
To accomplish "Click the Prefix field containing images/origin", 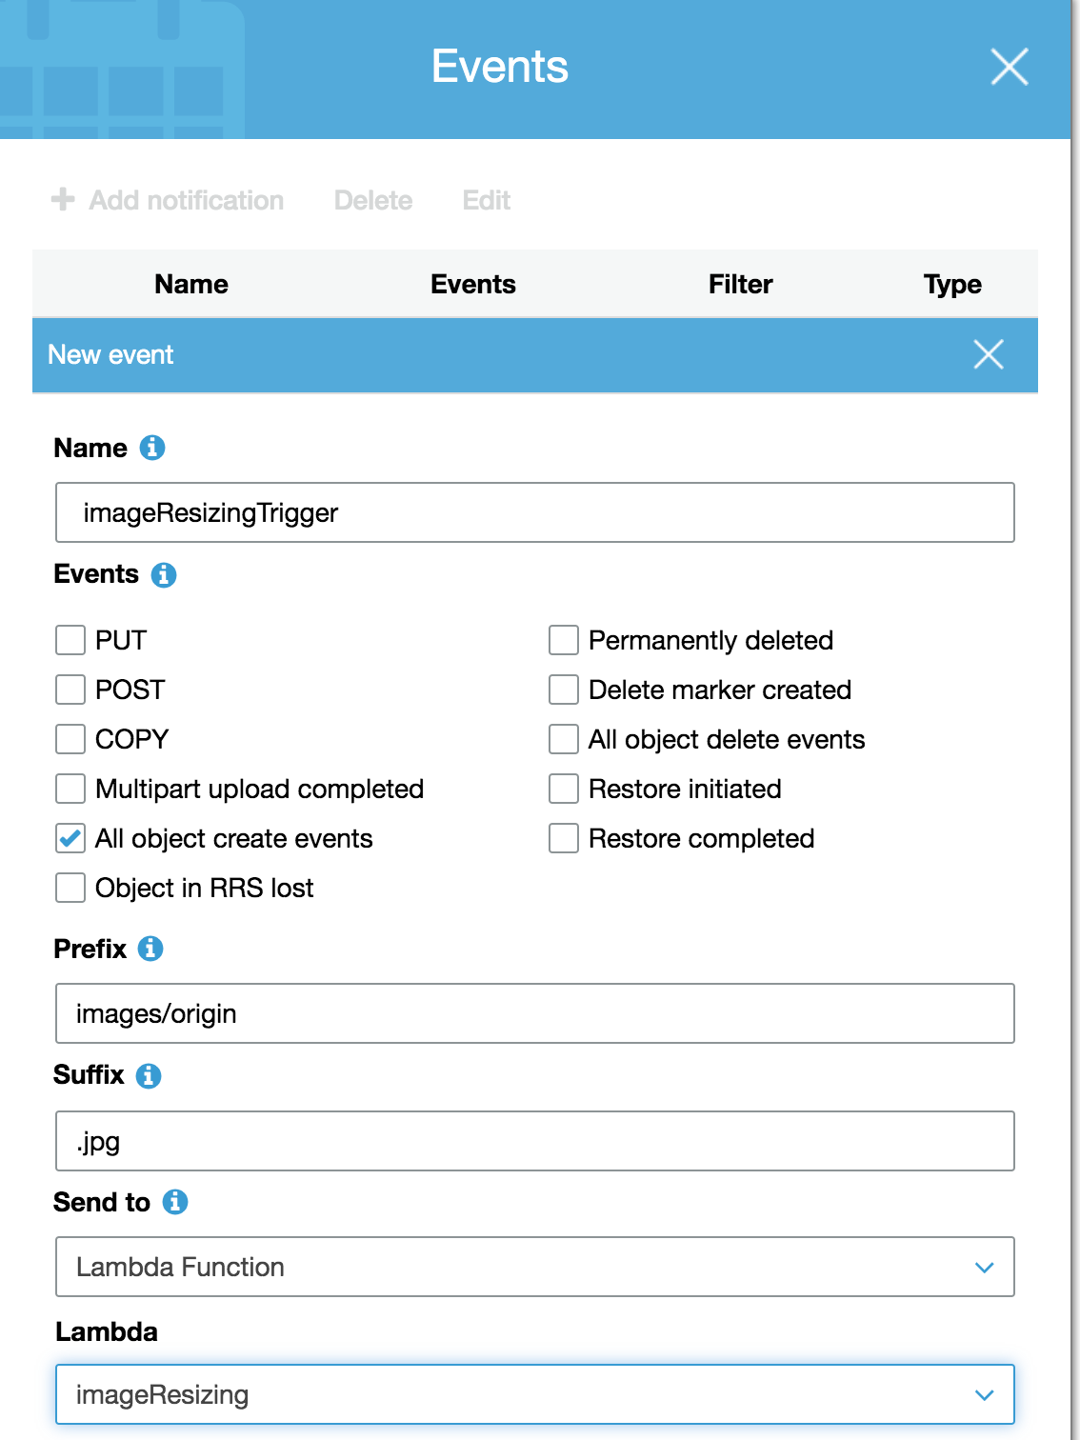I will 534,1013.
